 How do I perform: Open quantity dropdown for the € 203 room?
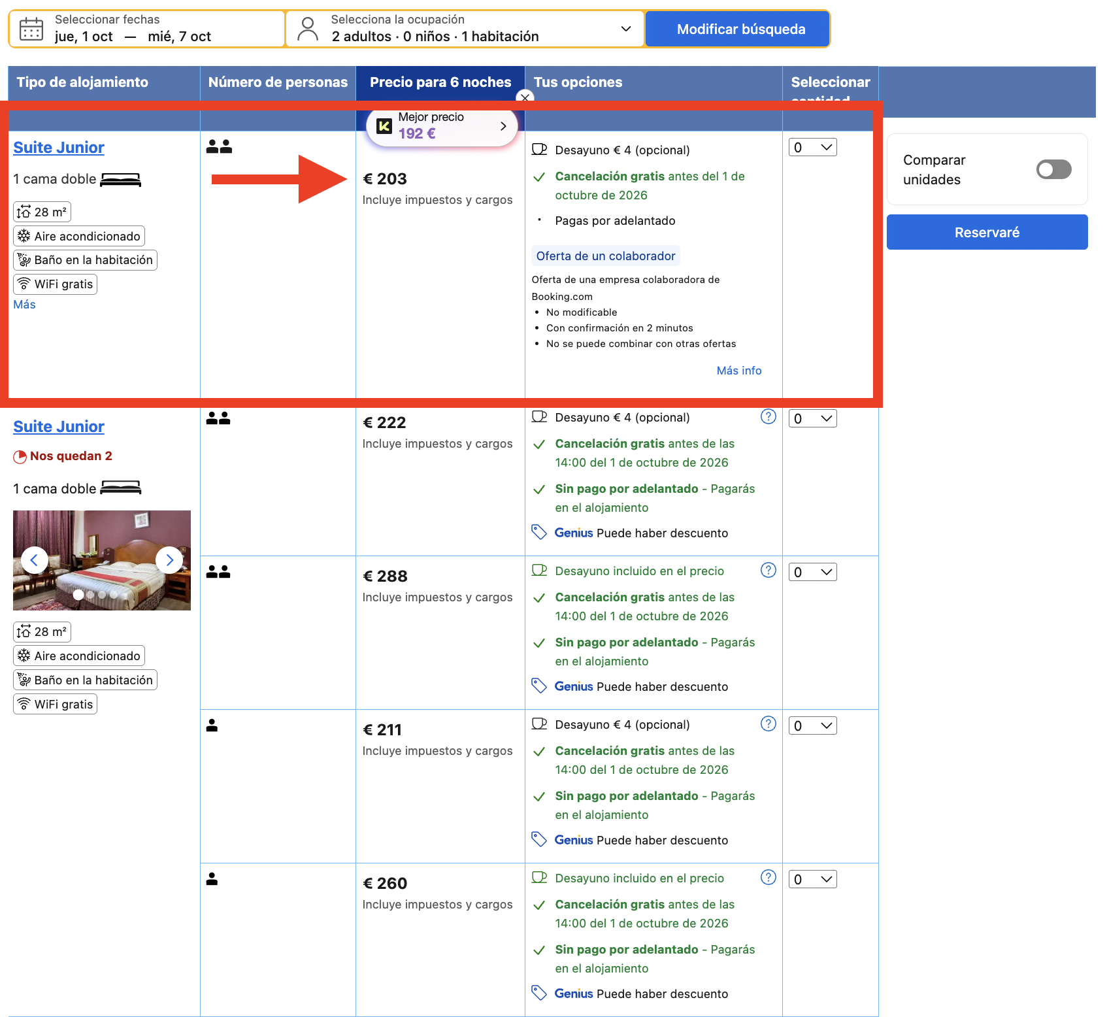pyautogui.click(x=813, y=147)
